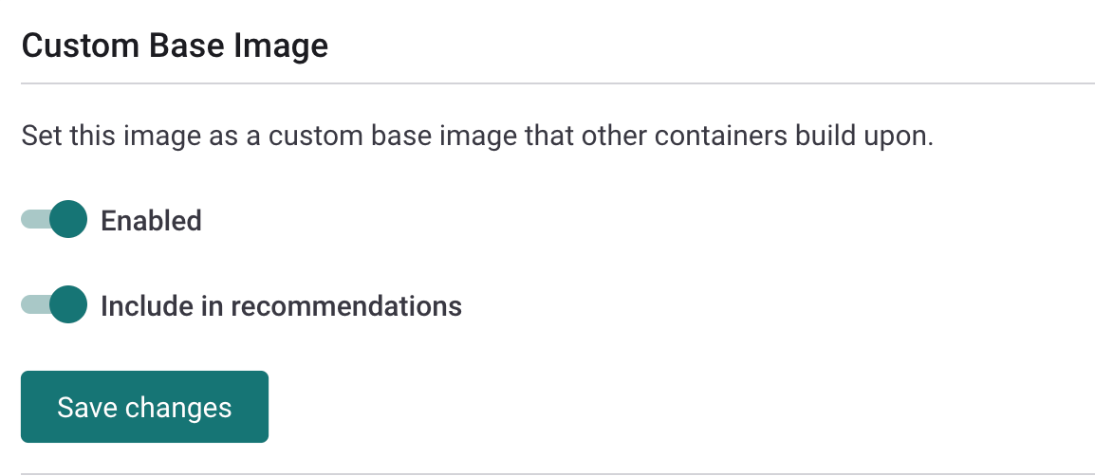Click the word "Image" in the section title
The height and width of the screenshot is (476, 1095).
click(x=285, y=46)
